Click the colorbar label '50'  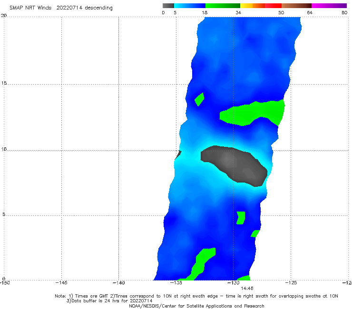(281, 12)
